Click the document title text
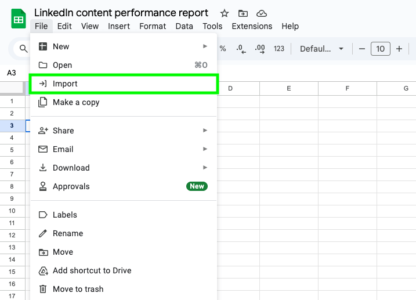Image resolution: width=416 pixels, height=300 pixels. click(x=121, y=13)
